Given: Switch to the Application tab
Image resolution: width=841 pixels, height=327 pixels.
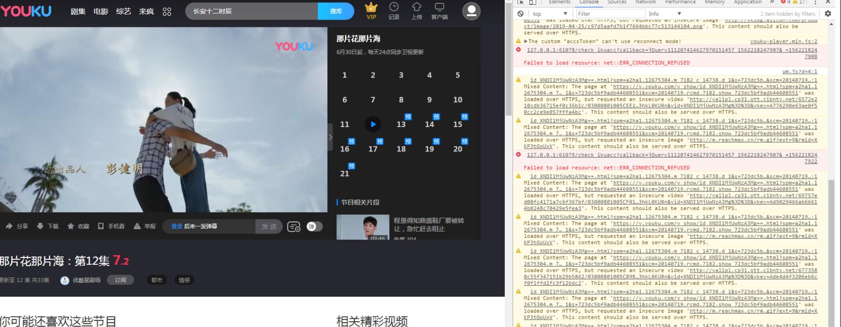Looking at the screenshot, I should (748, 2).
